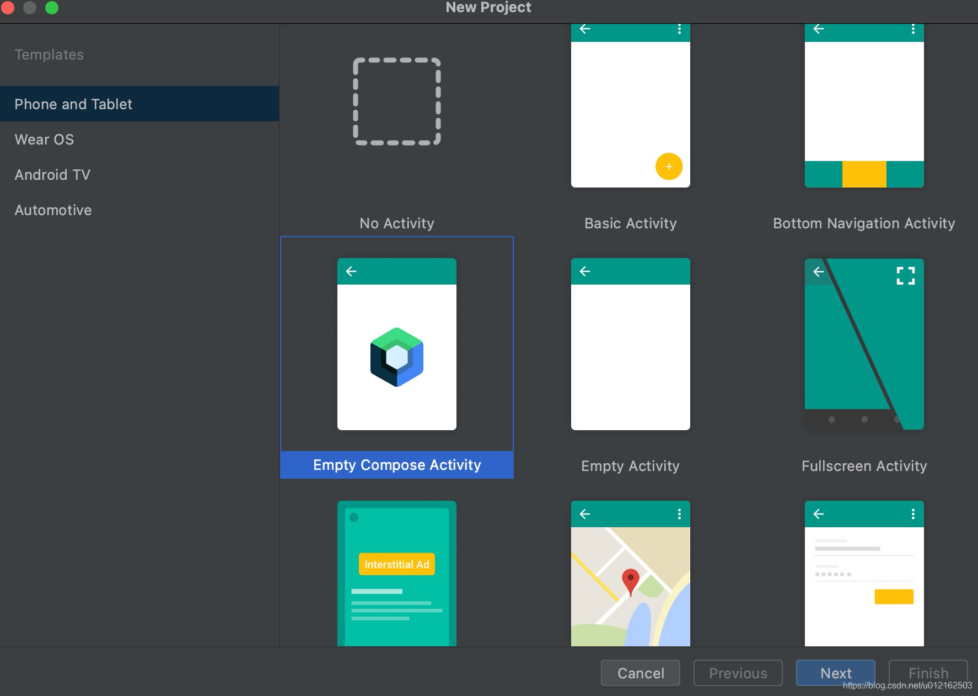Cancel the New Project wizard
This screenshot has height=696, width=978.
coord(641,673)
